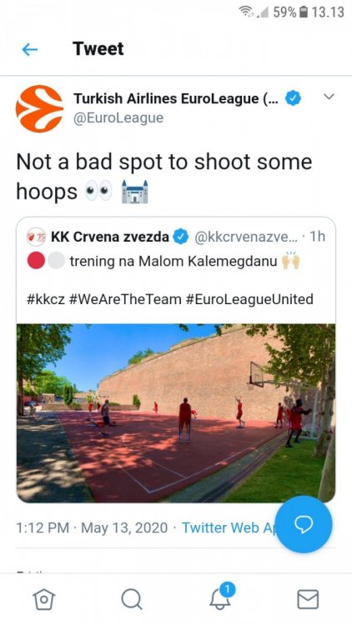352x625 pixels.
Task: Open the Notifications bell icon
Action: [222, 597]
